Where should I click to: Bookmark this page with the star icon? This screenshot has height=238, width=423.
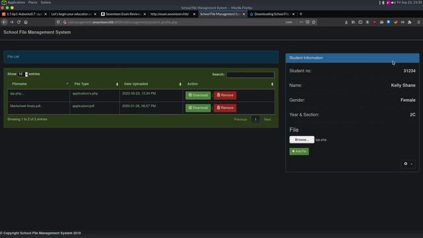tap(314, 22)
